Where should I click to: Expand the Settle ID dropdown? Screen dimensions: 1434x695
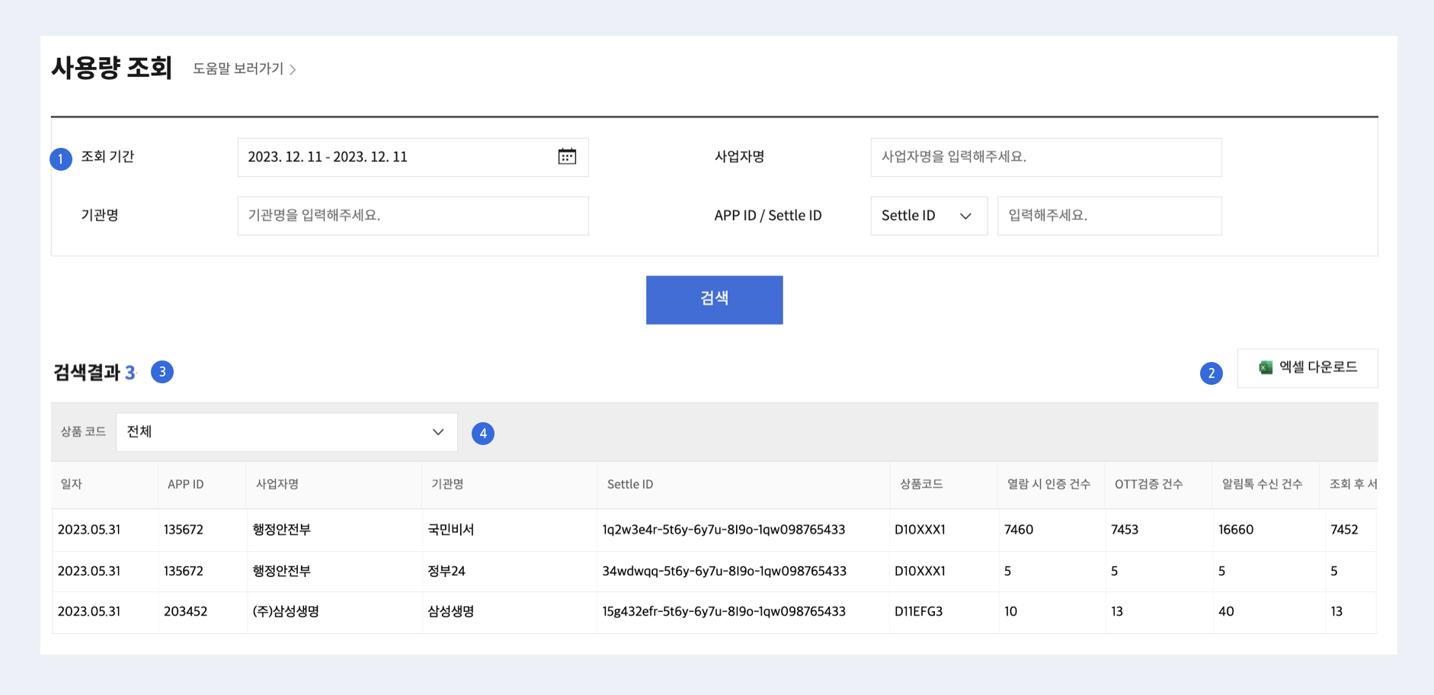928,216
